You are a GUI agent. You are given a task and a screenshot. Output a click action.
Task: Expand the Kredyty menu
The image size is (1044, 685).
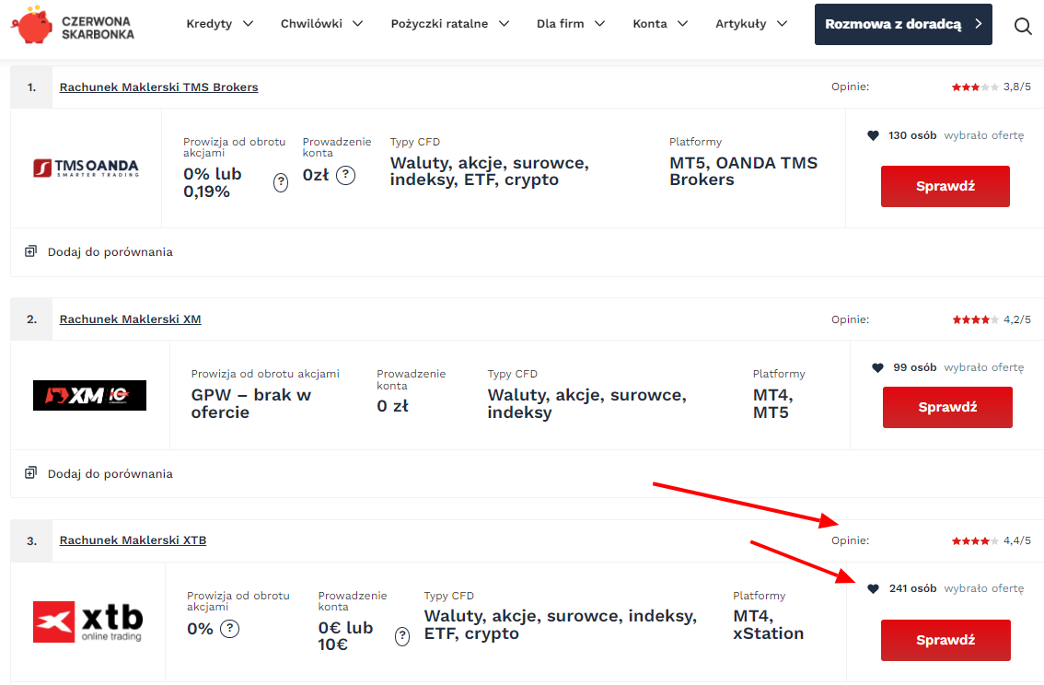click(x=220, y=24)
